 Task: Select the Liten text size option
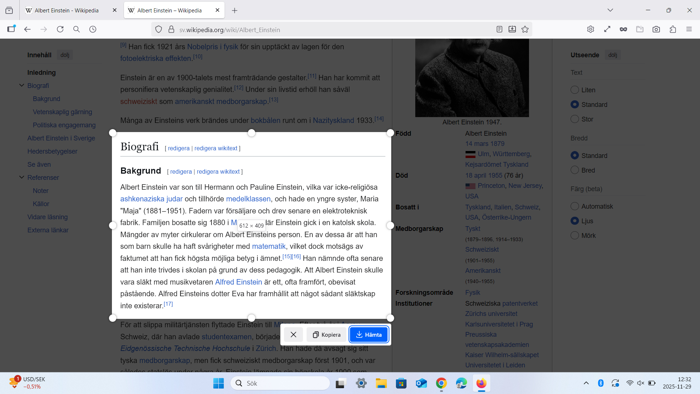[575, 90]
